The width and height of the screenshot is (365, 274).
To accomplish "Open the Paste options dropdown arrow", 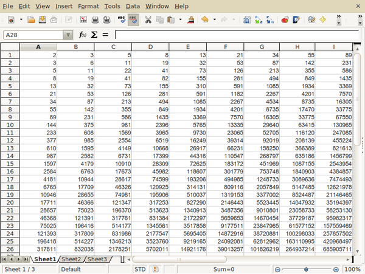I will click(x=181, y=20).
